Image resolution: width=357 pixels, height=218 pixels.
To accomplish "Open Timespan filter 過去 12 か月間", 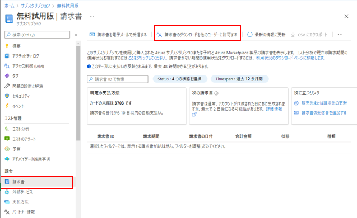I will pos(239,79).
